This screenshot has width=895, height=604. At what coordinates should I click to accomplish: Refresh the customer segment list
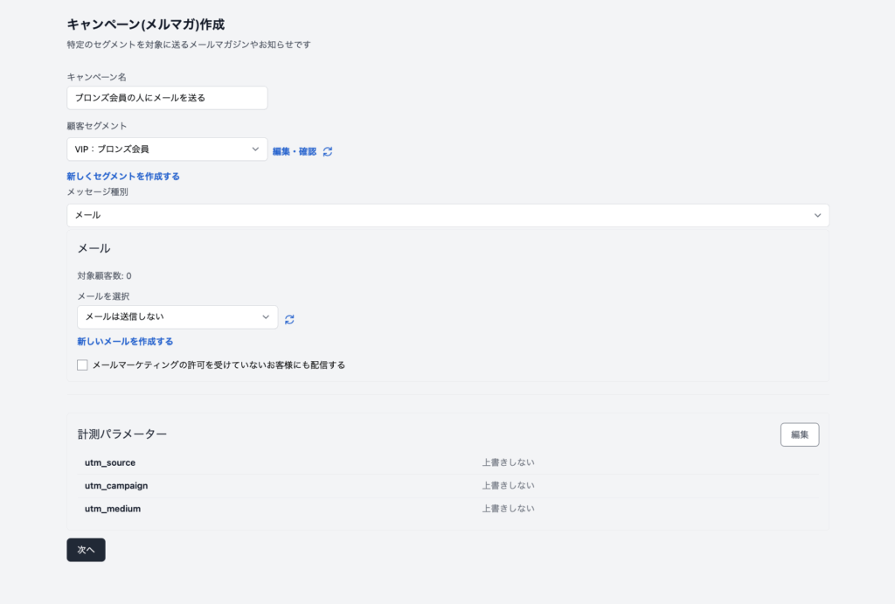coord(328,151)
